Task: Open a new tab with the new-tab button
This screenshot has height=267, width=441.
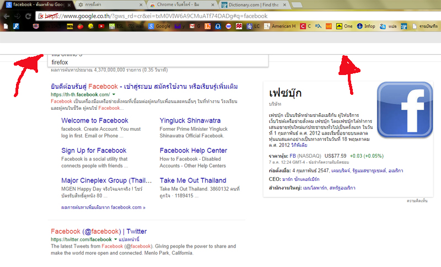Action: [297, 4]
